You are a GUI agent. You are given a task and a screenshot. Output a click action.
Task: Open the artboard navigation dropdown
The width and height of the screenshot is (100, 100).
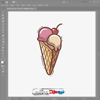click(x=35, y=99)
